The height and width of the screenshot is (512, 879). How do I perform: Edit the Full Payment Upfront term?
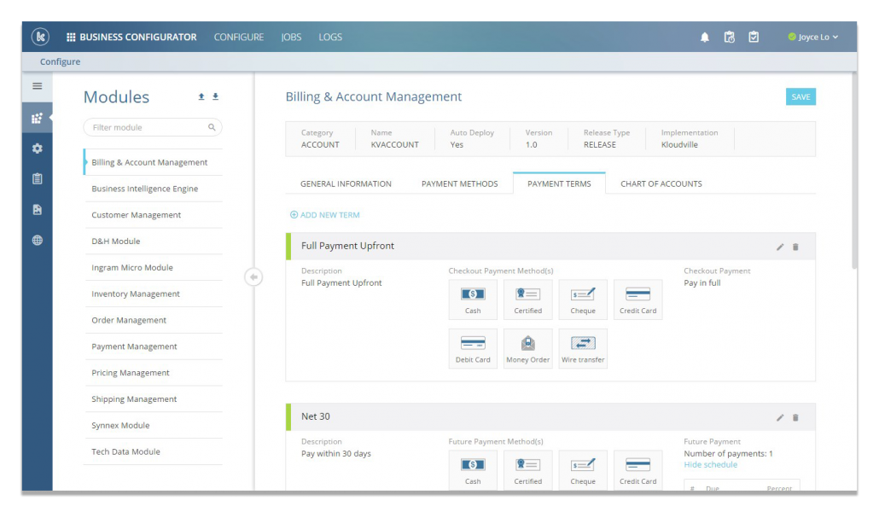click(x=780, y=247)
